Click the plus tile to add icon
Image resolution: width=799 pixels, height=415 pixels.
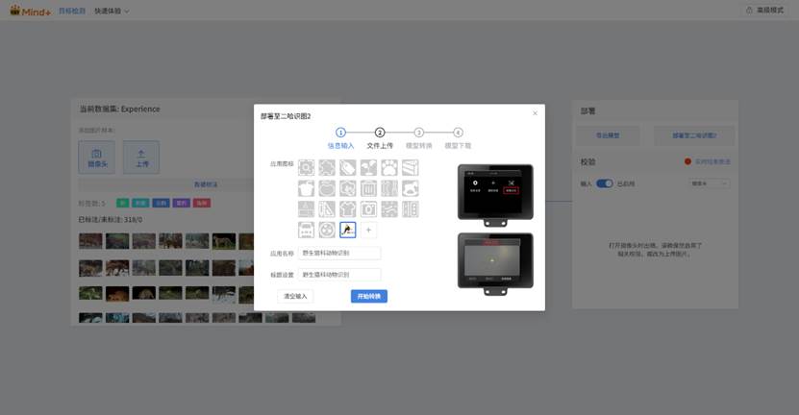[368, 230]
